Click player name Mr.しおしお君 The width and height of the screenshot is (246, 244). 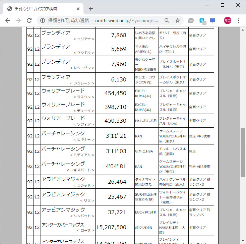coord(146,121)
